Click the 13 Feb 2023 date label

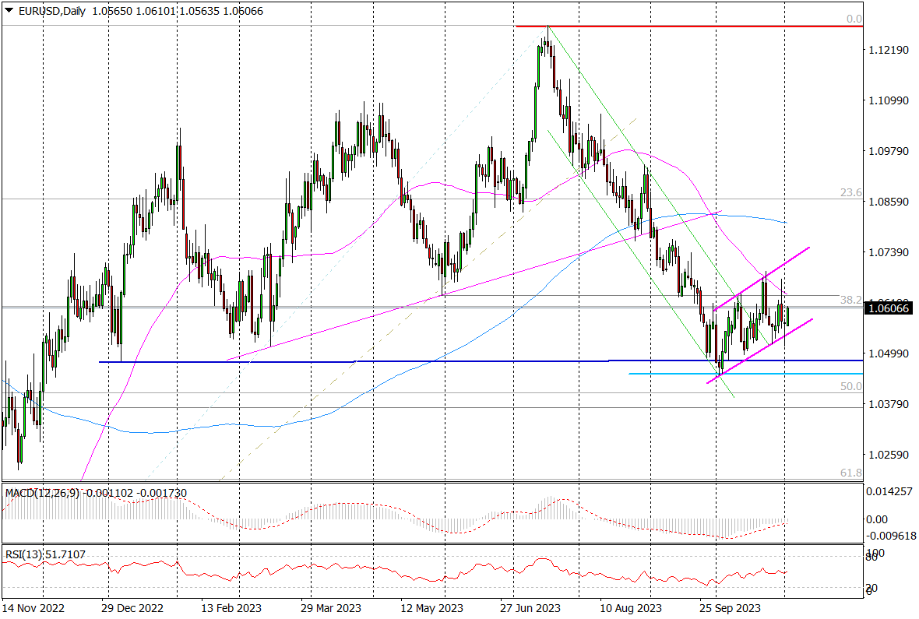[x=231, y=608]
